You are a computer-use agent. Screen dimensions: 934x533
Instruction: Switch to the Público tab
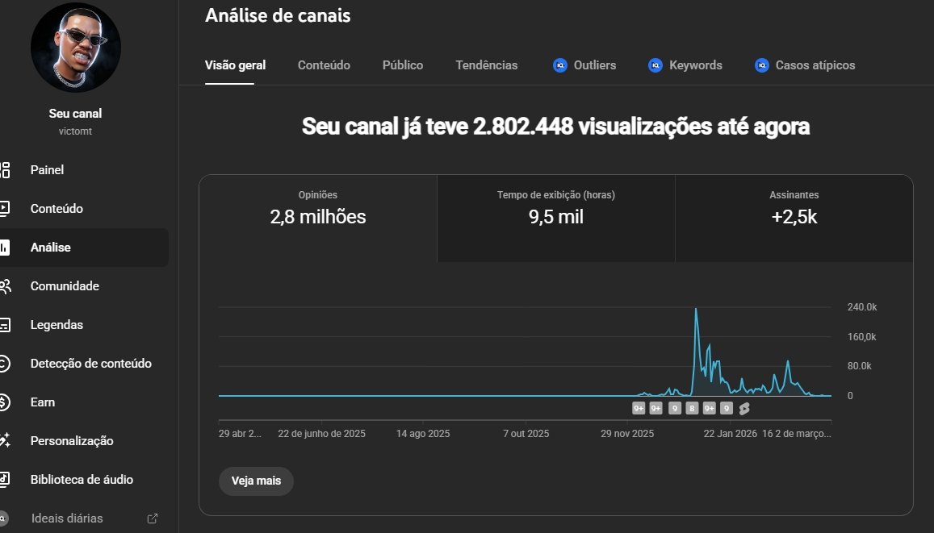(x=403, y=65)
